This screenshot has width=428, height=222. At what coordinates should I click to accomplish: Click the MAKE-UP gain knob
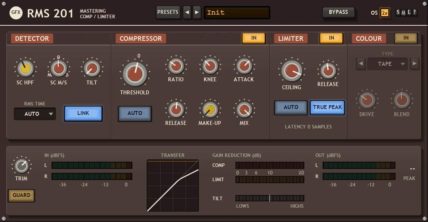210,109
